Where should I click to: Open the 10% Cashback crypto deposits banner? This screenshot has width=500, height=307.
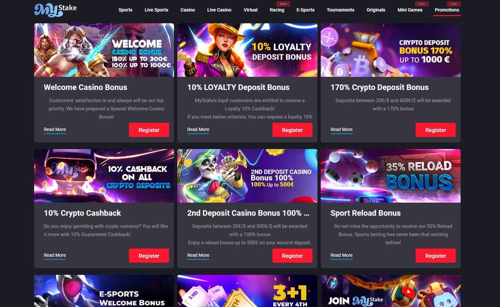(x=104, y=175)
